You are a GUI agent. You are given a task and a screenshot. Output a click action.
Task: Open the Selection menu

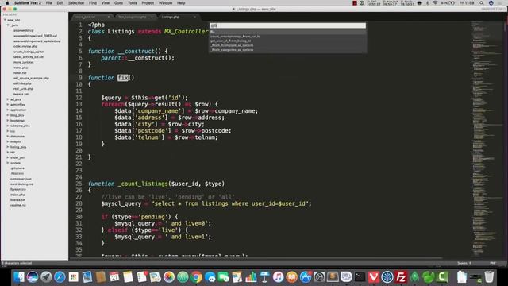[76, 3]
